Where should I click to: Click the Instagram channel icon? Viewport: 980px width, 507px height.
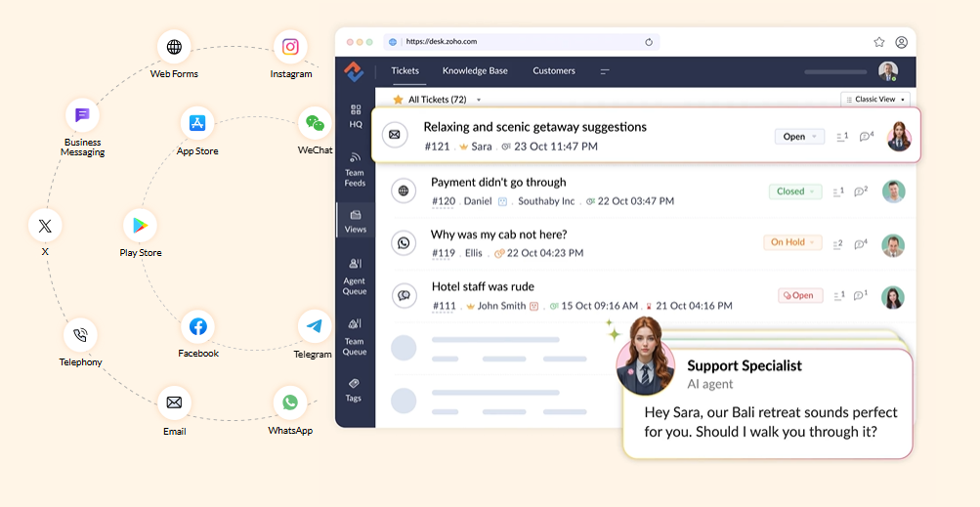tap(290, 47)
